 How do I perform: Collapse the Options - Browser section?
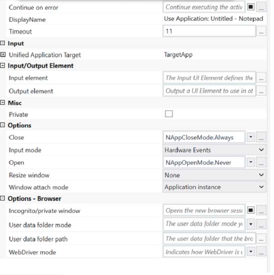(x=3, y=198)
